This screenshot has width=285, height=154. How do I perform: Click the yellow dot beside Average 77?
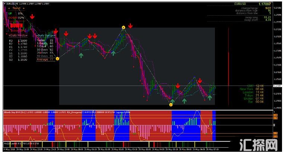tap(57, 59)
